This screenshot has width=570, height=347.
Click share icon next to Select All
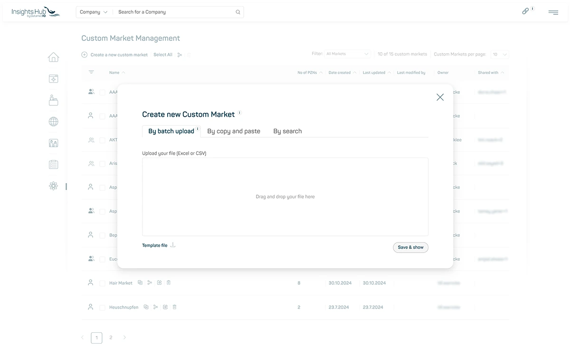(180, 55)
